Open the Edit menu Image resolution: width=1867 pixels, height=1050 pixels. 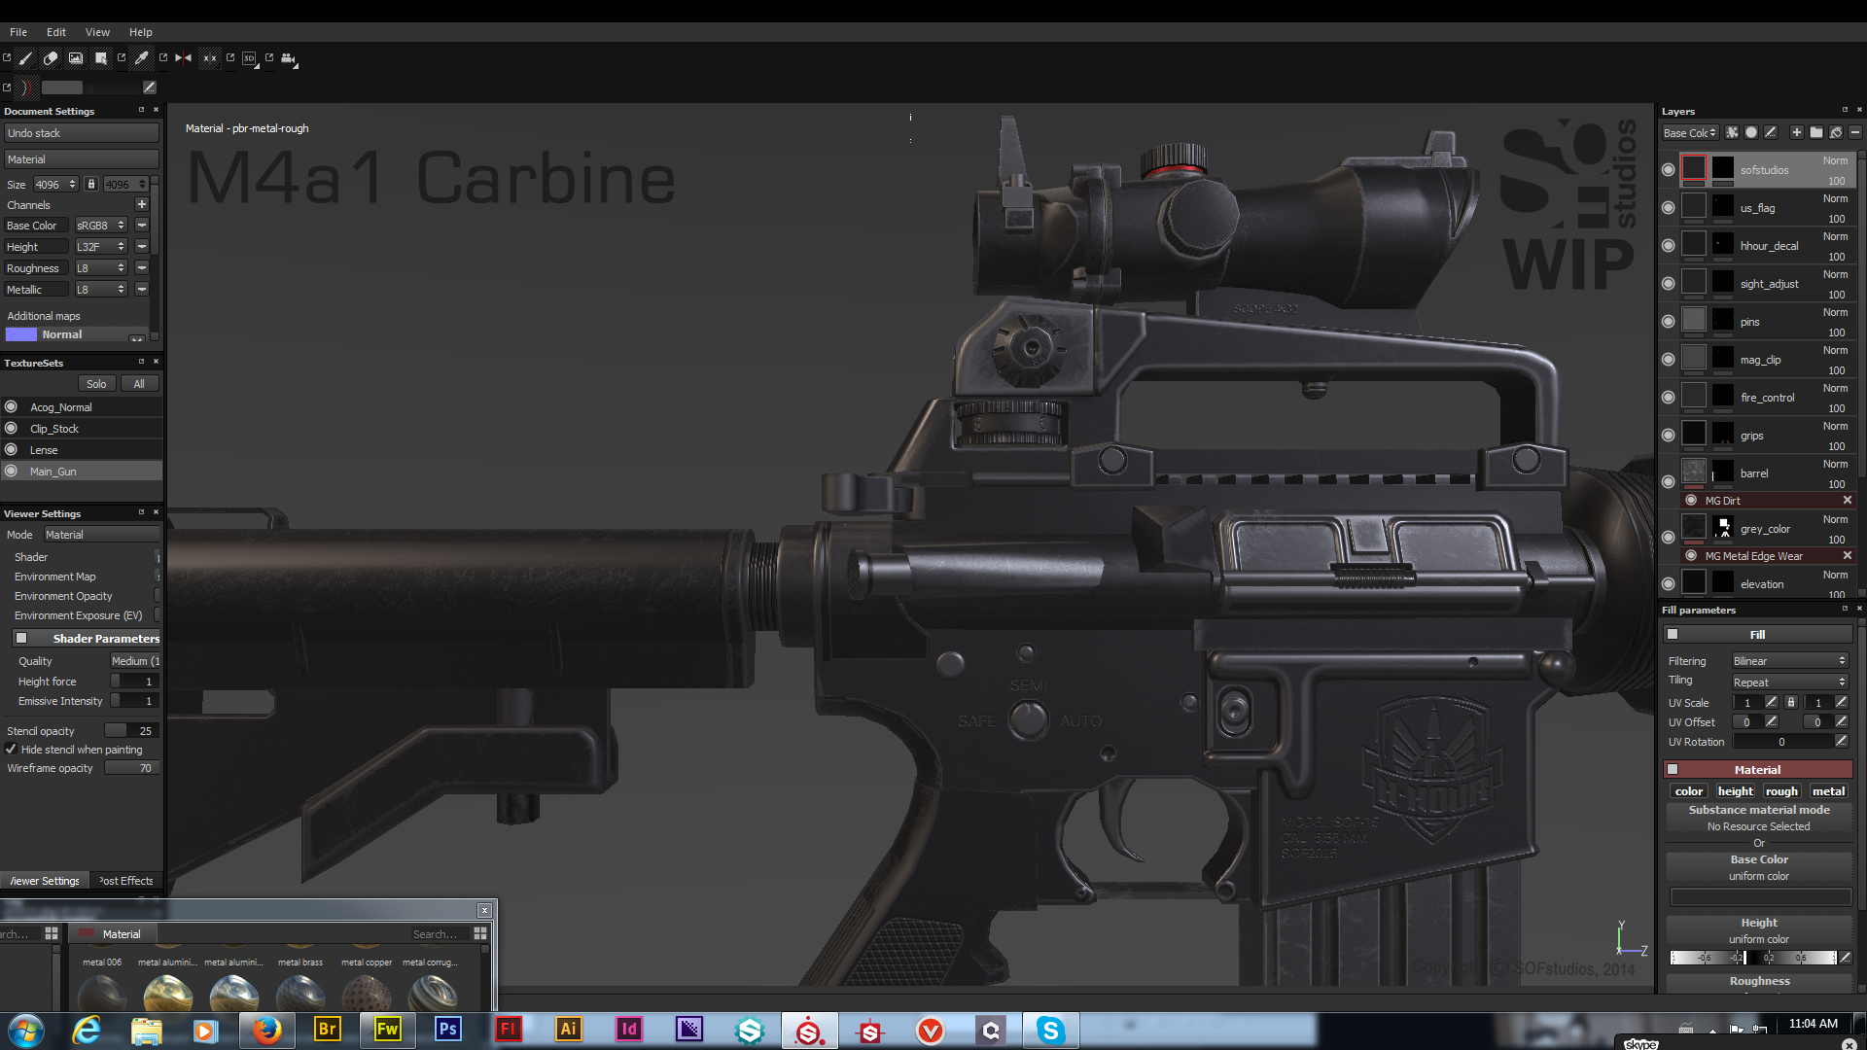[x=56, y=32]
